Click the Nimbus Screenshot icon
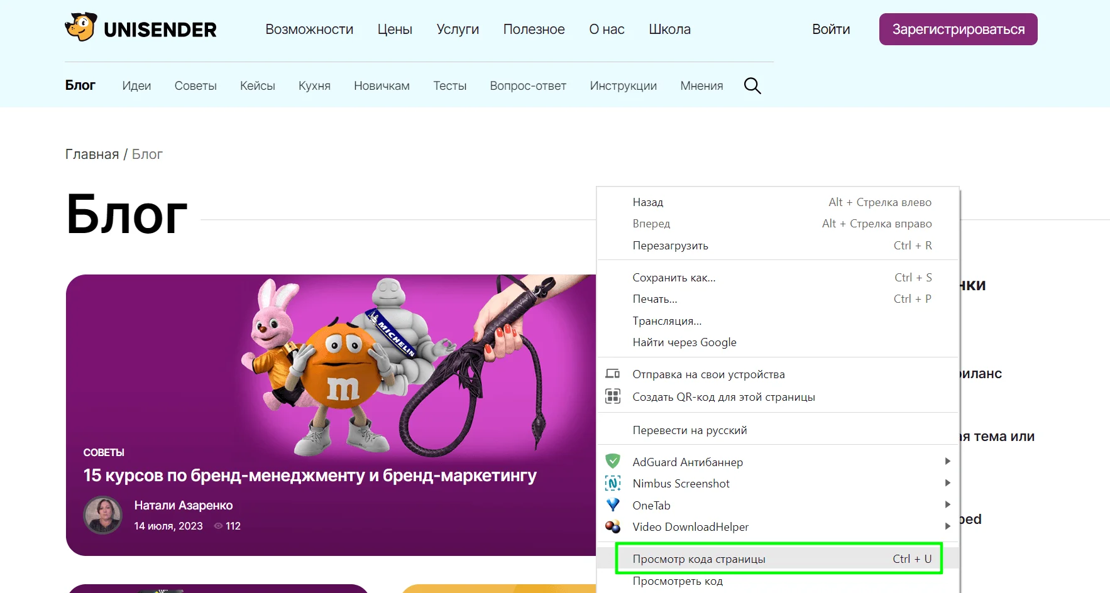1110x593 pixels. coord(613,483)
